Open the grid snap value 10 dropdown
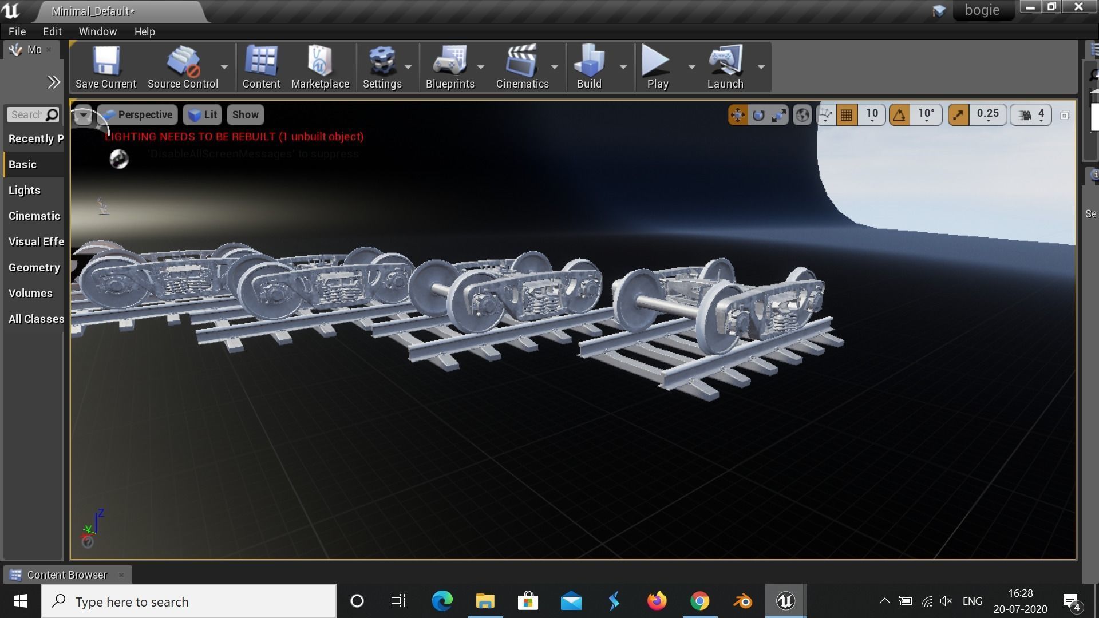Screen dimensions: 1099x618 [x=872, y=115]
